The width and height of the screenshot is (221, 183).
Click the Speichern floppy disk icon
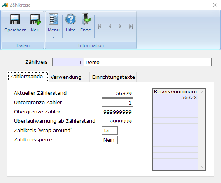(15, 19)
